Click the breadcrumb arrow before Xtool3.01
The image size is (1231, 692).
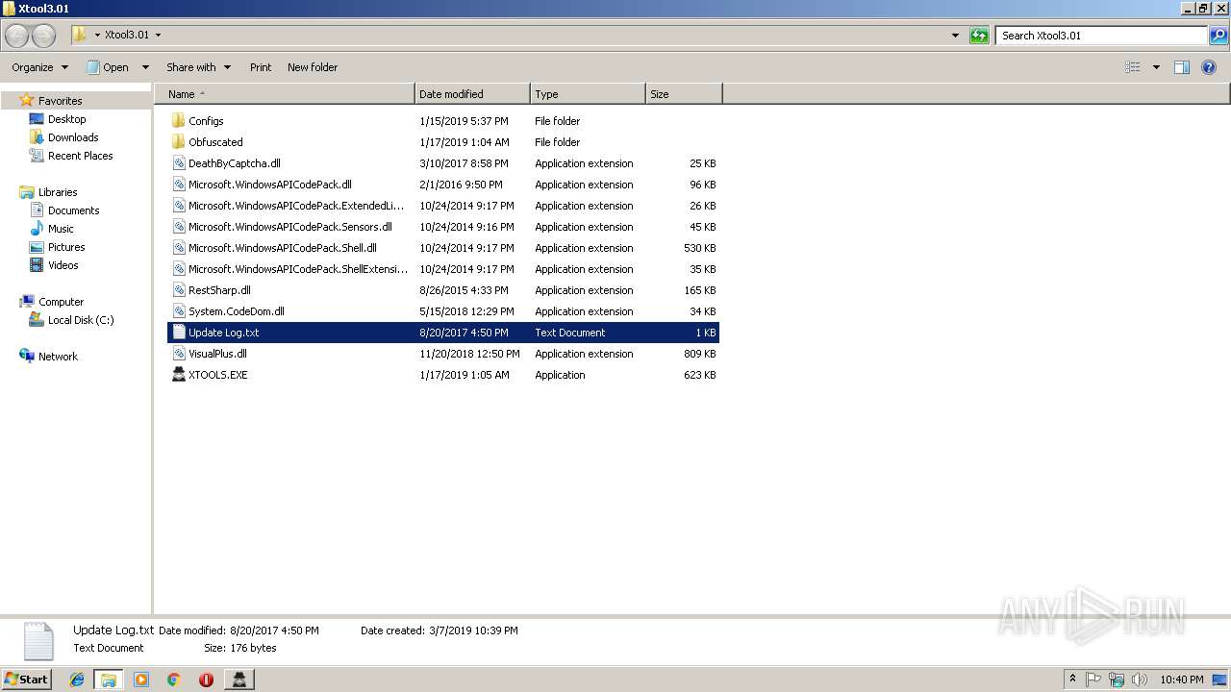(x=97, y=36)
